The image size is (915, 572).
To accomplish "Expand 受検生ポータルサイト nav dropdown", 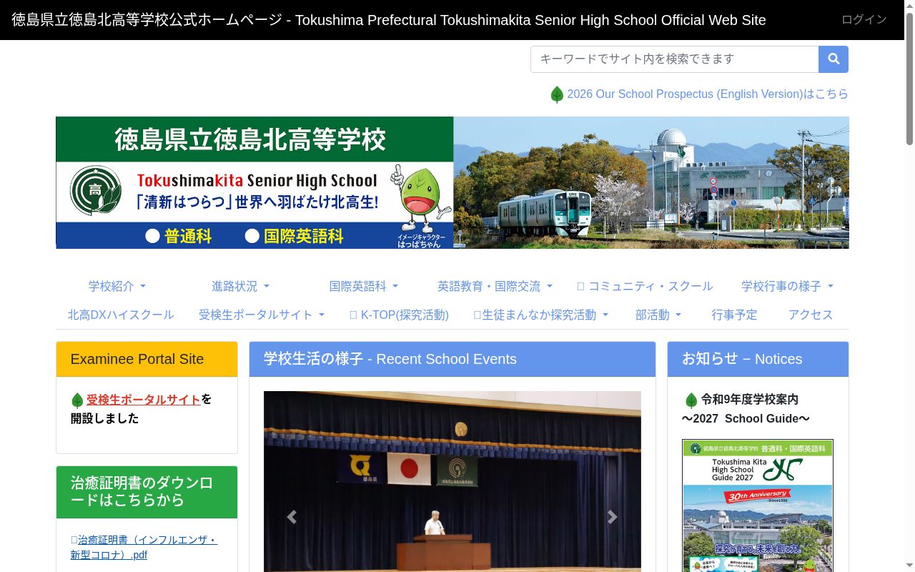I will [x=262, y=315].
